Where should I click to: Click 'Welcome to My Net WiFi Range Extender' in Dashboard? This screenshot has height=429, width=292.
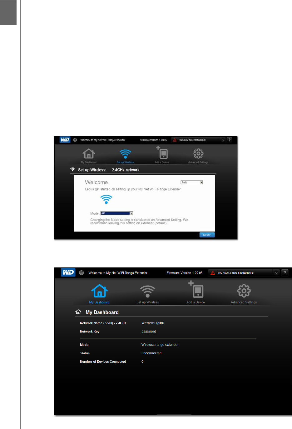118,273
